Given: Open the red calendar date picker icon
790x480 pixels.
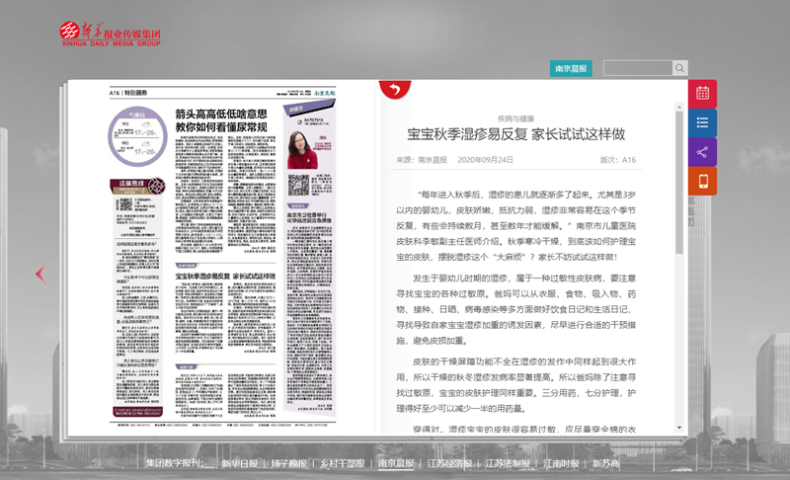Looking at the screenshot, I should click(x=702, y=94).
